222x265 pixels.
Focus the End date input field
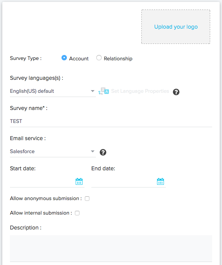click(x=123, y=182)
